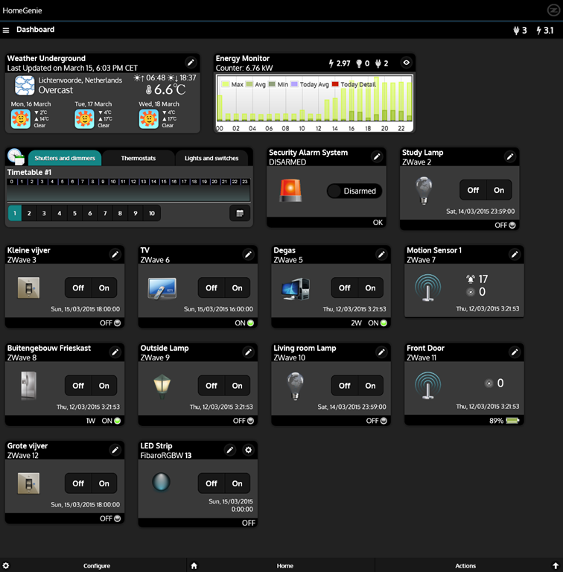The height and width of the screenshot is (572, 563).
Task: Click the red alarm siren icon
Action: [291, 191]
